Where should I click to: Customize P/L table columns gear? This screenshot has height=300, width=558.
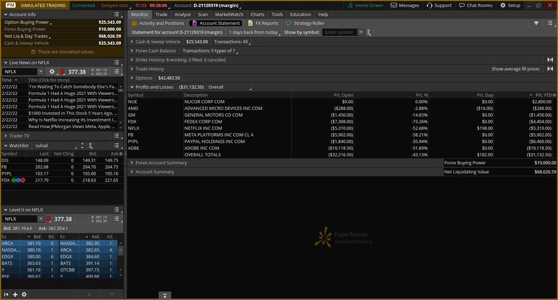(x=554, y=95)
